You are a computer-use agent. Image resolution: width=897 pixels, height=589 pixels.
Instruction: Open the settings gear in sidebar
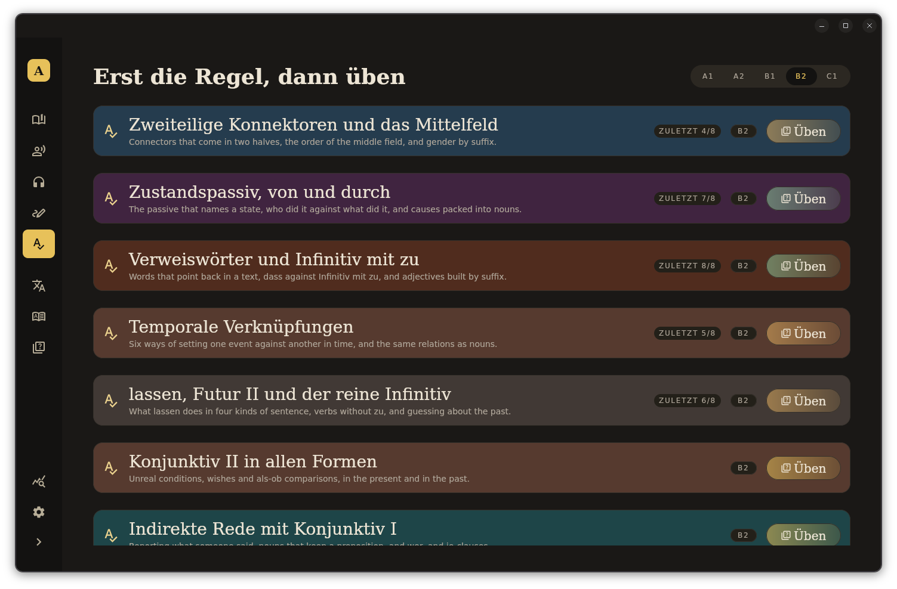[39, 512]
